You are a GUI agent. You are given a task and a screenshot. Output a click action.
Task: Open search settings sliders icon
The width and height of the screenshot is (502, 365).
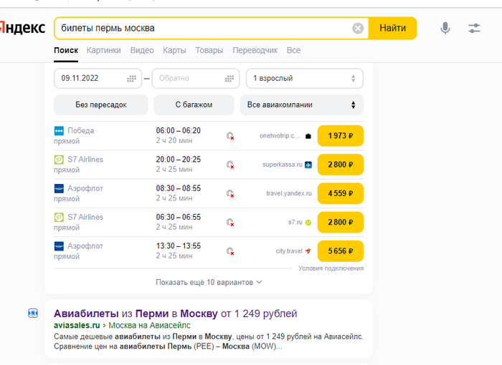tap(474, 28)
